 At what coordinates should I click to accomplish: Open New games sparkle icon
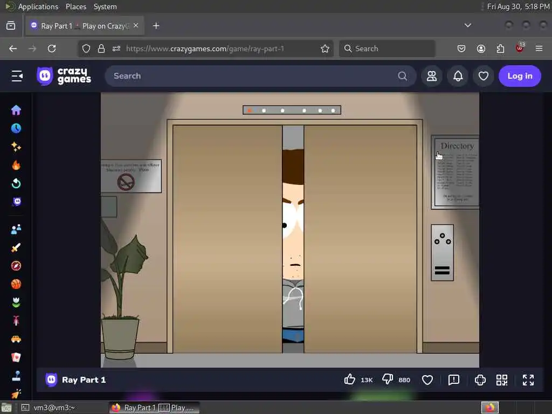click(16, 147)
